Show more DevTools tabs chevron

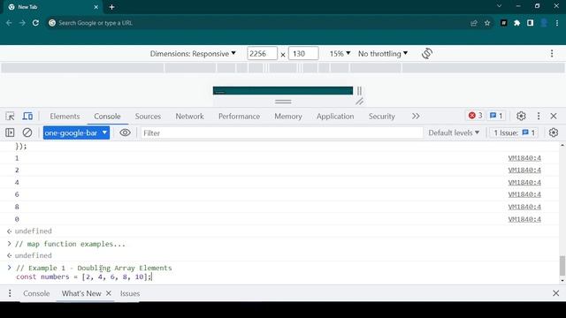[416, 116]
